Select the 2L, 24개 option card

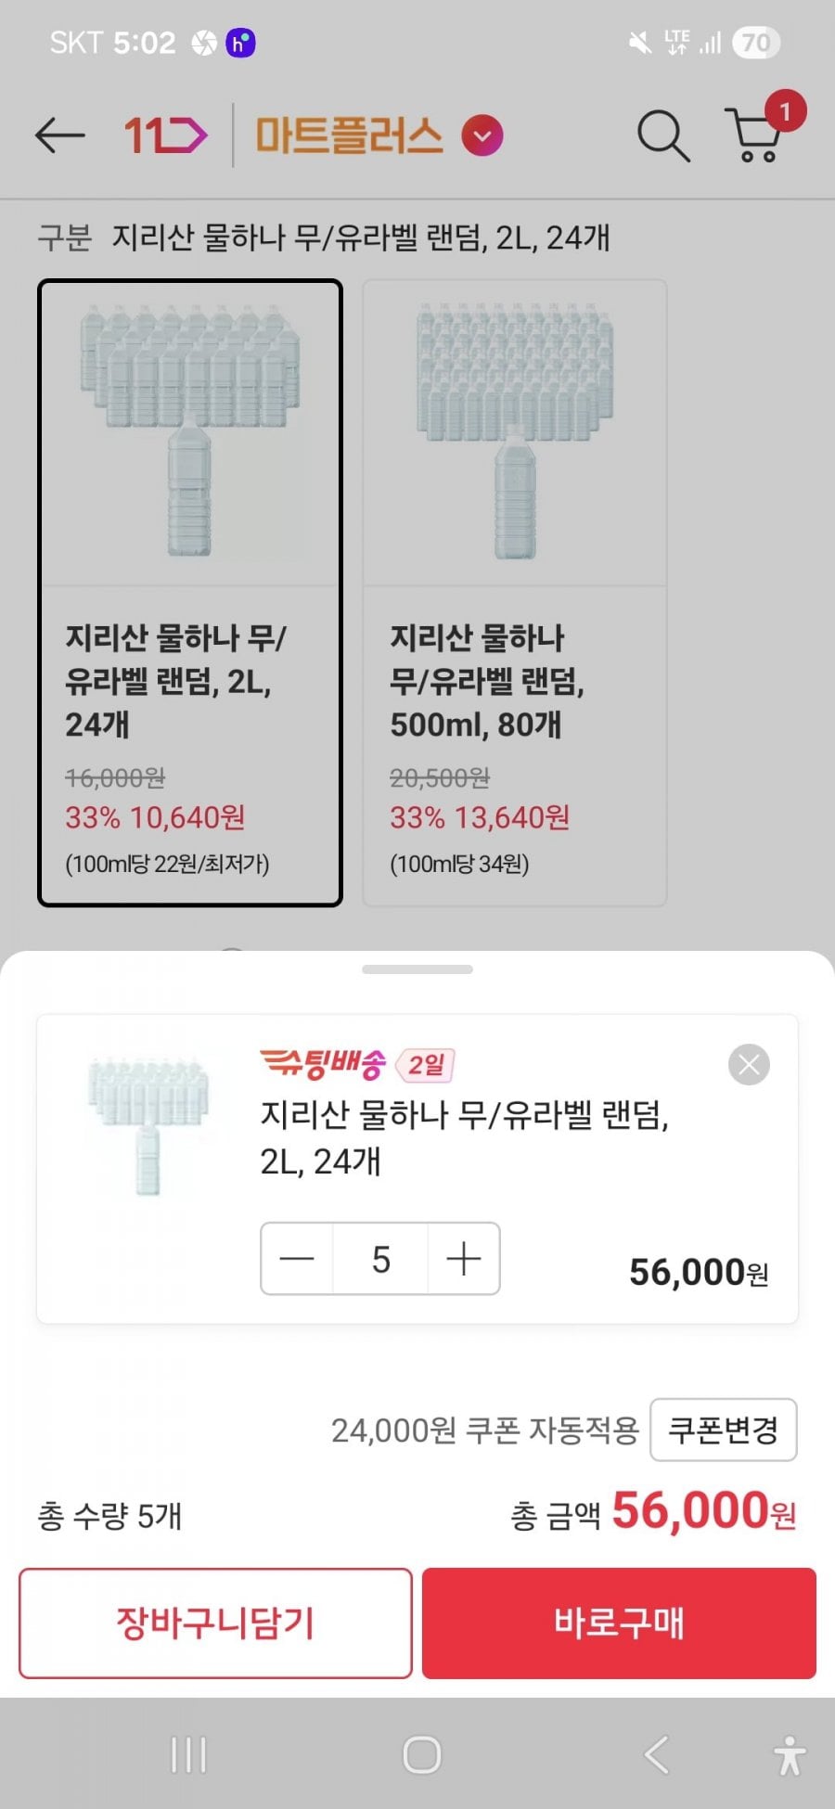pyautogui.click(x=190, y=593)
